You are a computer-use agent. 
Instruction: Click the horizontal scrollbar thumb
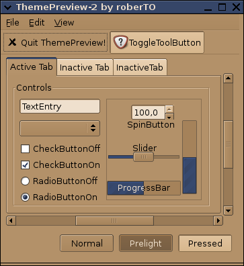[114, 221]
